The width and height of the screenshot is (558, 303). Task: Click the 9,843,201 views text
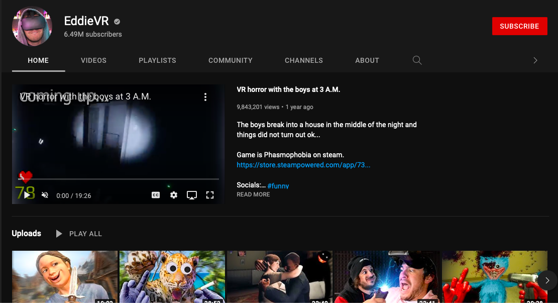(258, 107)
